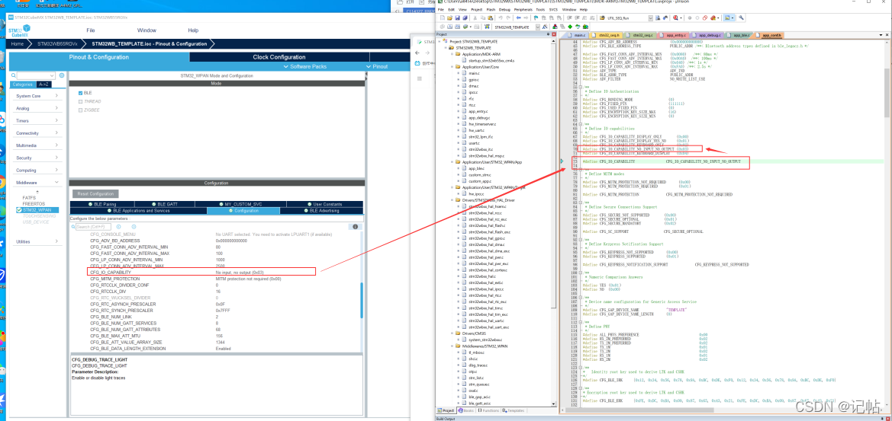Expand the System Core category
This screenshot has width=892, height=421.
coord(37,96)
